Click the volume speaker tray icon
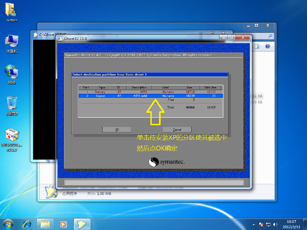 click(x=275, y=225)
